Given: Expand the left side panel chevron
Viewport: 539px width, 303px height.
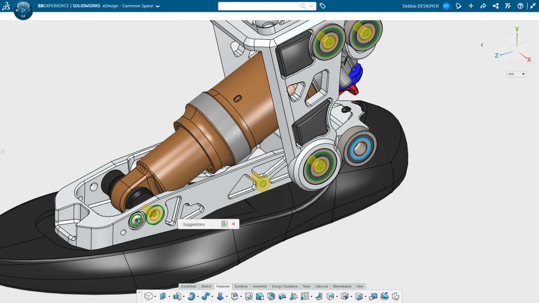Looking at the screenshot, I should coord(3,151).
